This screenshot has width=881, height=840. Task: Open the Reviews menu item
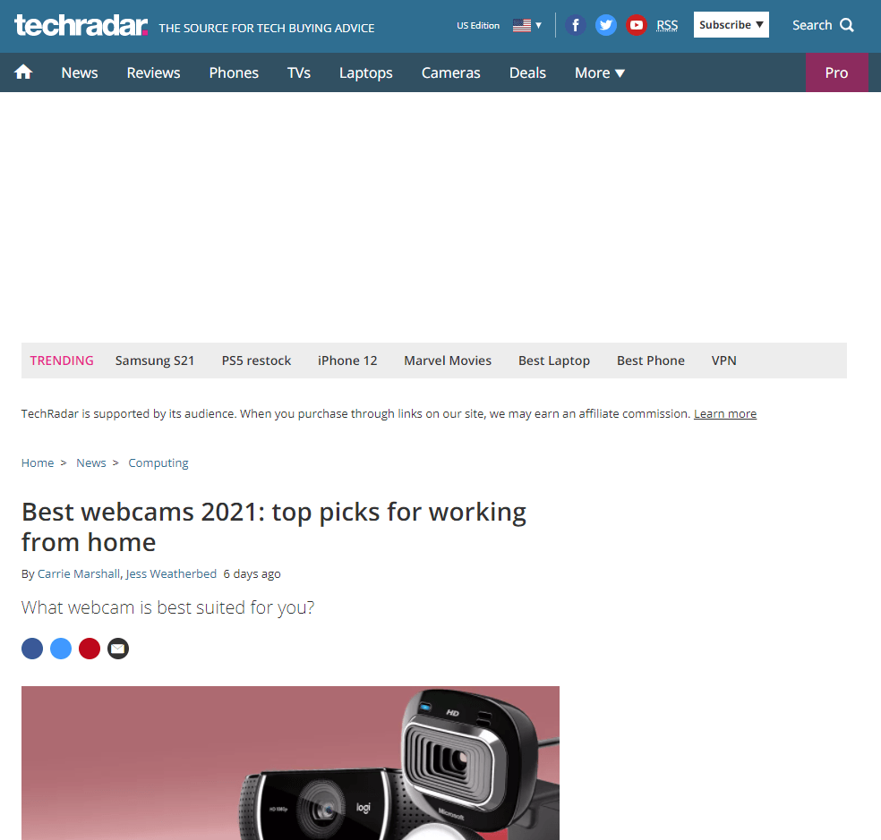(153, 72)
